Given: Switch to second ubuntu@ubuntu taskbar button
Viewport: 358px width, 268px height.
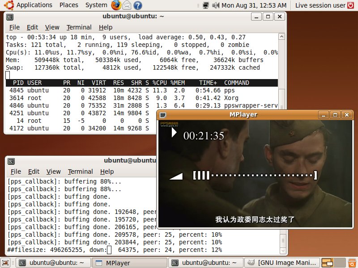Looking at the screenshot, I should coord(206,263).
